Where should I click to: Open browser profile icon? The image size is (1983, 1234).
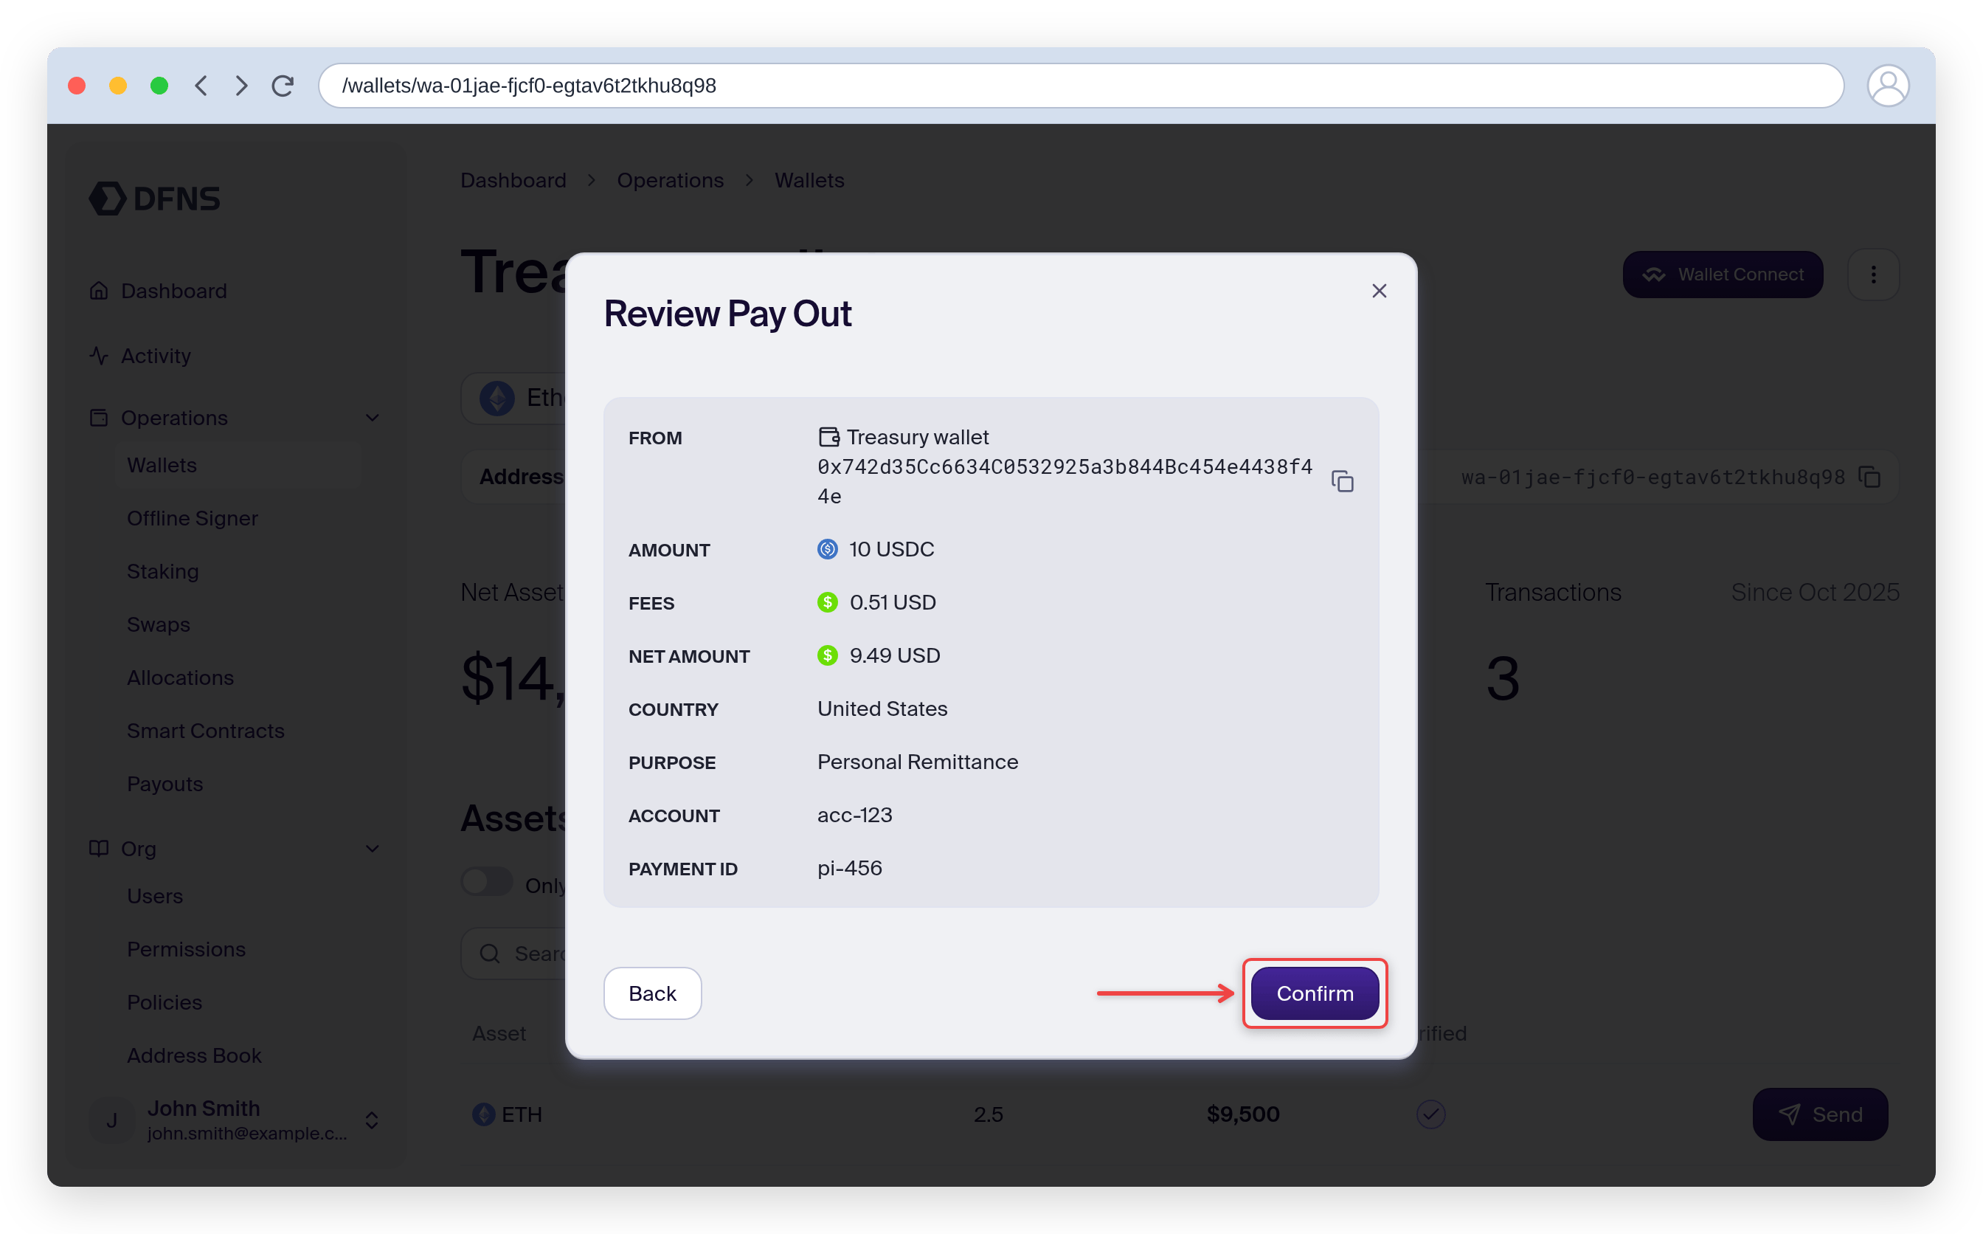coord(1888,86)
